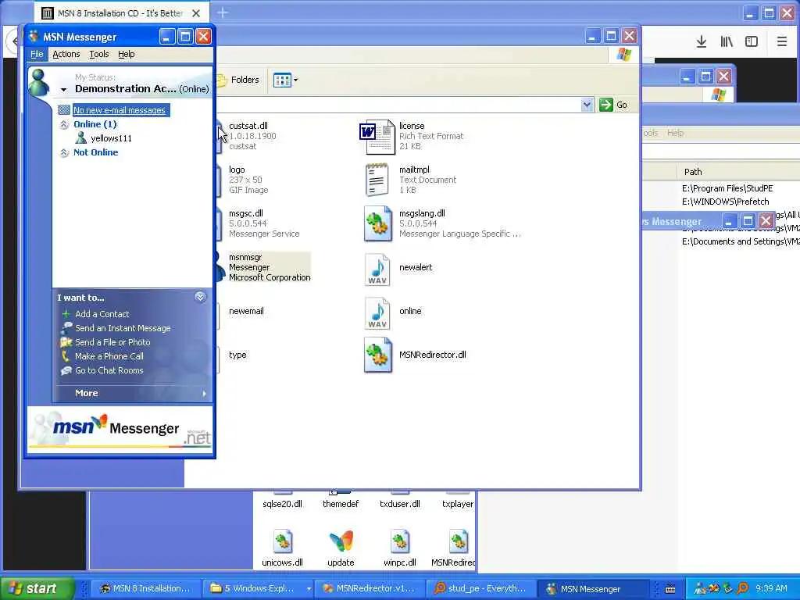
Task: Click the Everything search tray icon
Action: pyautogui.click(x=742, y=589)
